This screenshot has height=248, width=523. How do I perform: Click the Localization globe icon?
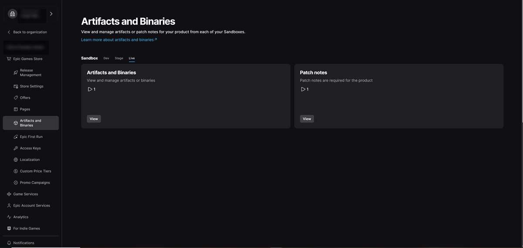pos(16,160)
